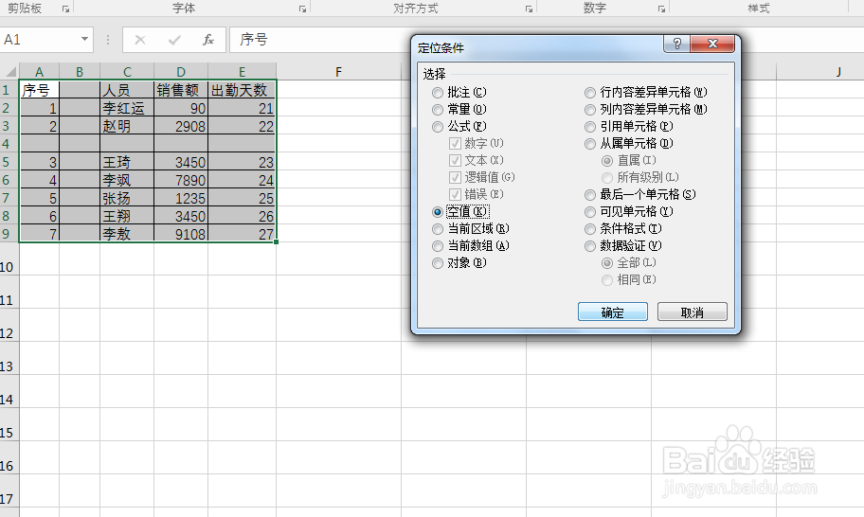Click the Select All corner triangle of the sheet
The width and height of the screenshot is (864, 517).
[x=10, y=72]
